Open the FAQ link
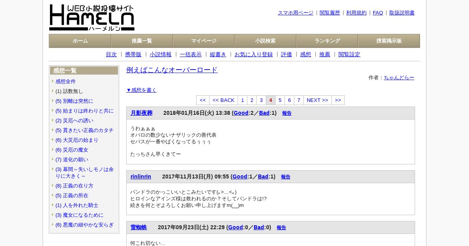469x246 pixels. point(378,13)
